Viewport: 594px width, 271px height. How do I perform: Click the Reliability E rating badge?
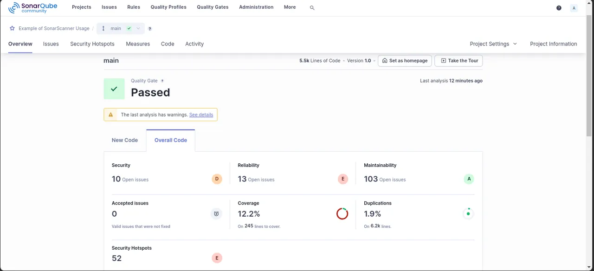click(x=343, y=179)
